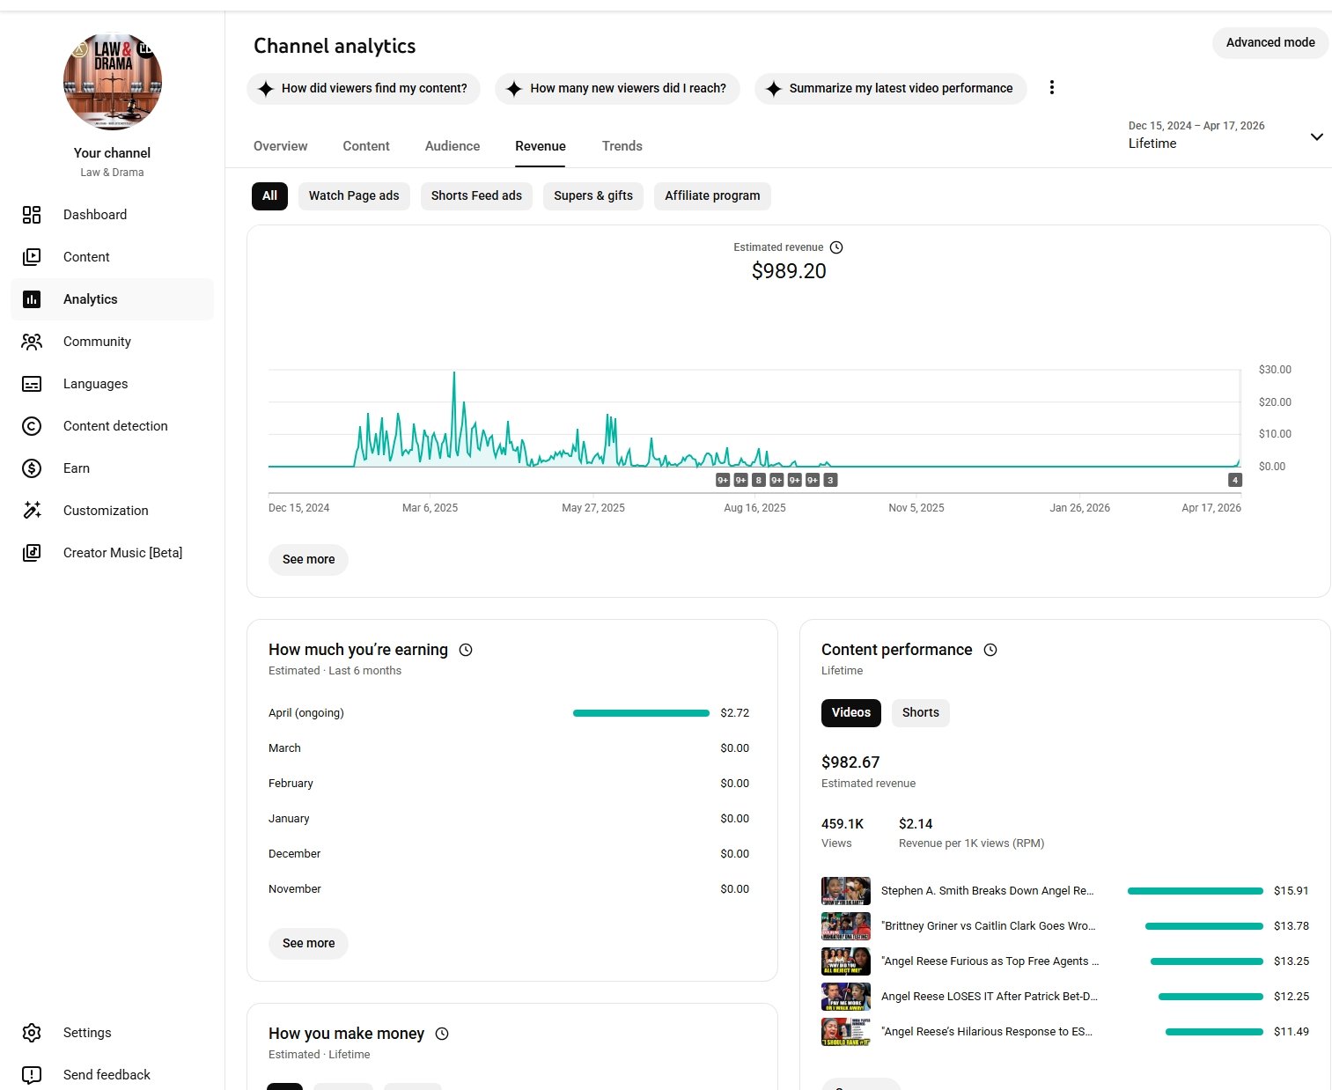The height and width of the screenshot is (1090, 1332).
Task: Switch Content performance to Shorts
Action: point(920,713)
